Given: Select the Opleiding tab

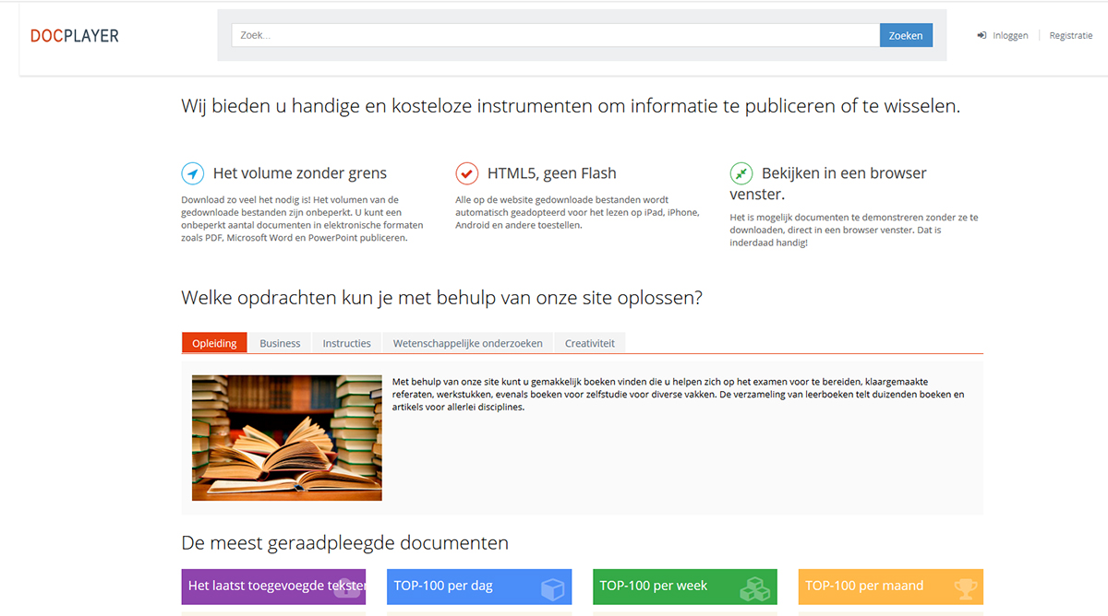Looking at the screenshot, I should click(x=214, y=343).
